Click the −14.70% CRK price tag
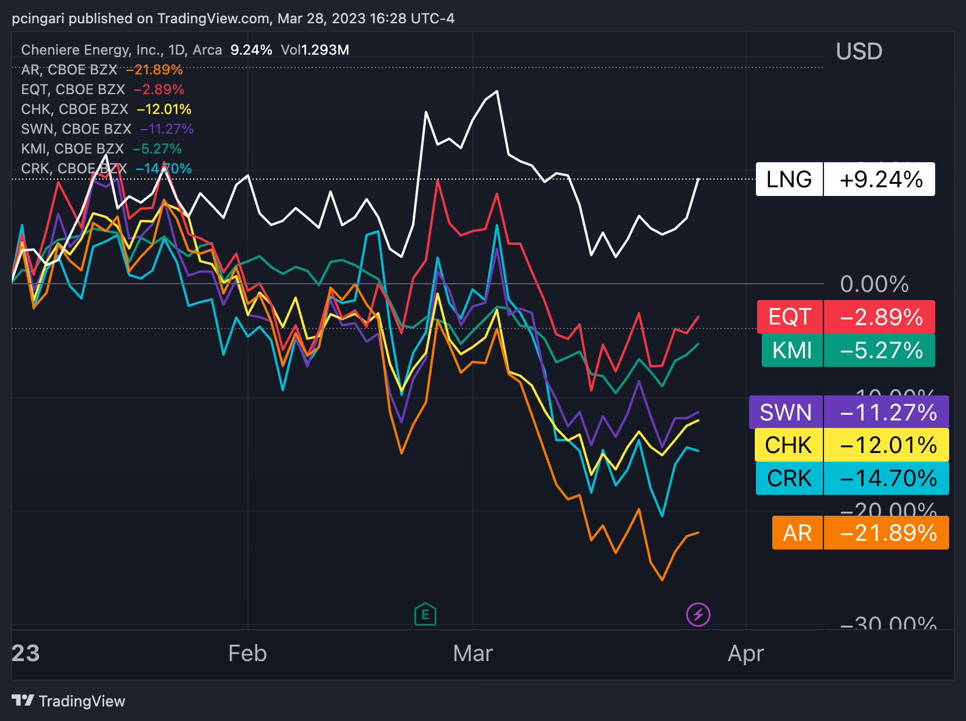The image size is (966, 721). click(x=887, y=478)
